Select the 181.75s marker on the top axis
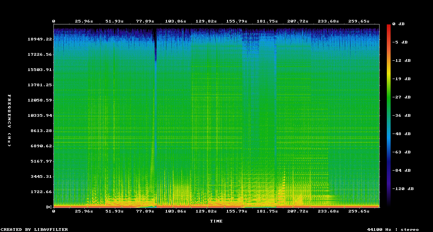 tap(267, 21)
